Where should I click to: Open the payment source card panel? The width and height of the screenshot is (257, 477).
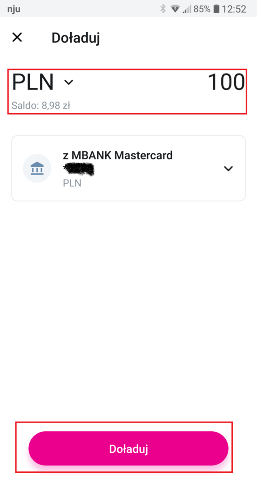click(128, 168)
